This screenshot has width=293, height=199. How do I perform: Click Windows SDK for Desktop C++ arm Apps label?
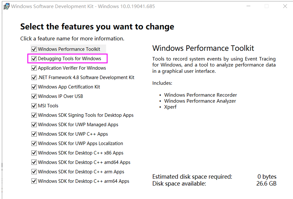point(81,172)
